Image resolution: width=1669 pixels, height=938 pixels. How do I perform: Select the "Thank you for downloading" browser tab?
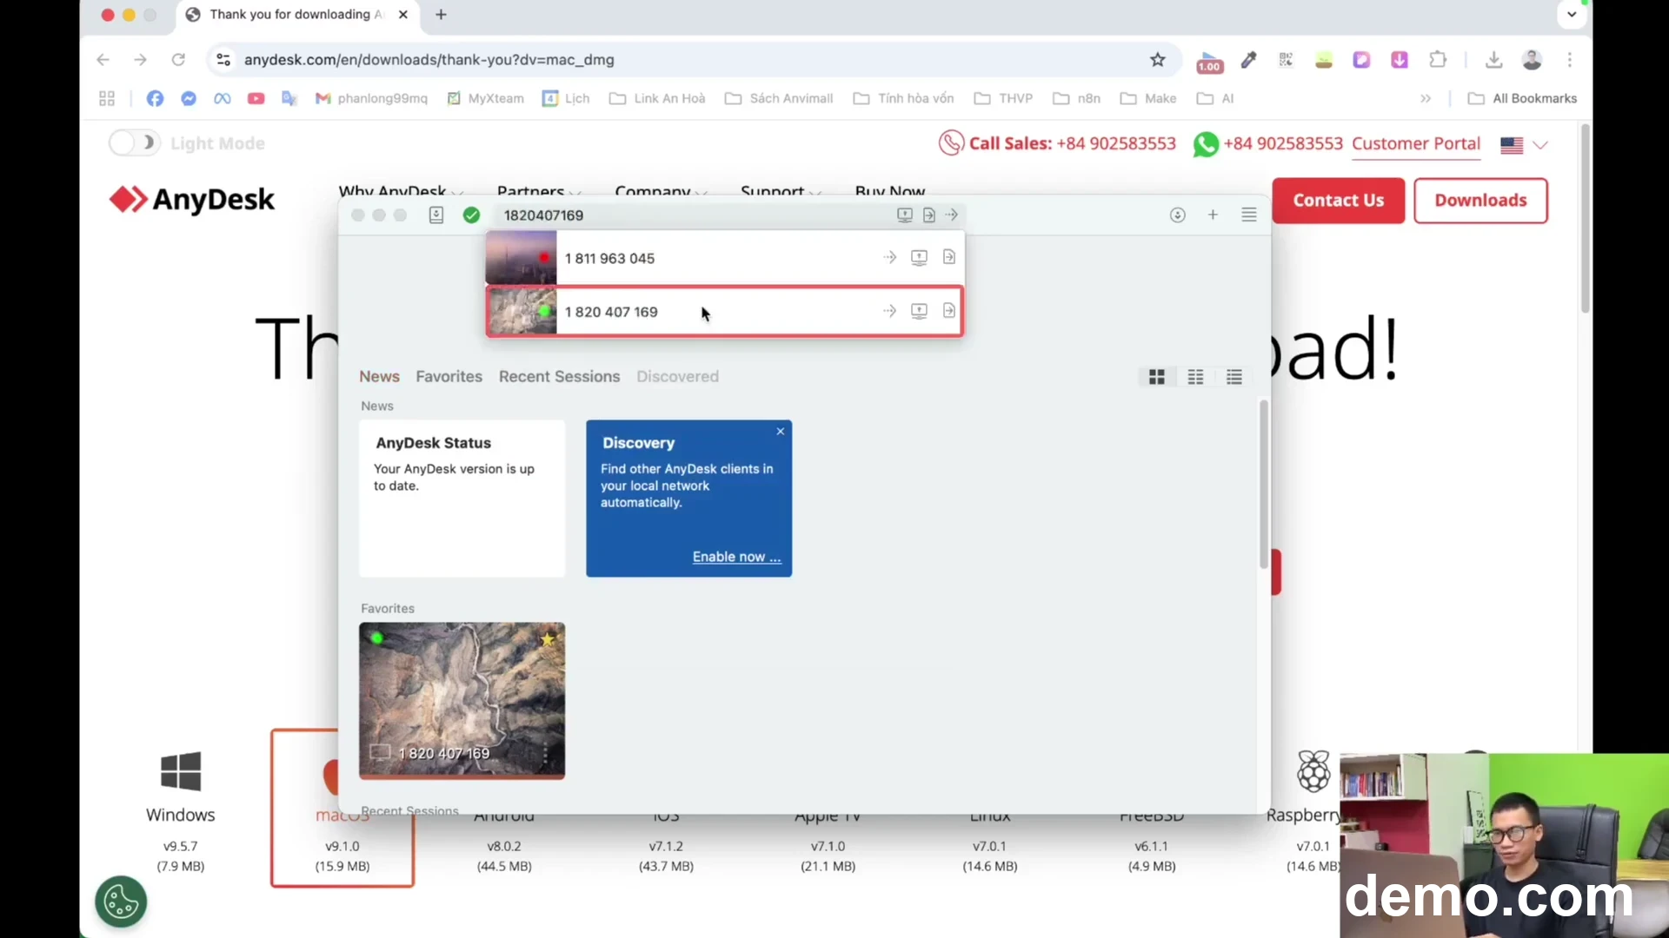(297, 15)
